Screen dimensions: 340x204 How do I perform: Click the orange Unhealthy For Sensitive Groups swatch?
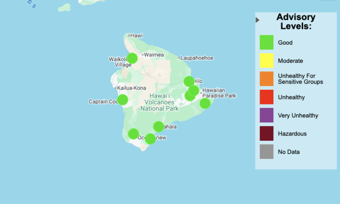[x=266, y=79]
